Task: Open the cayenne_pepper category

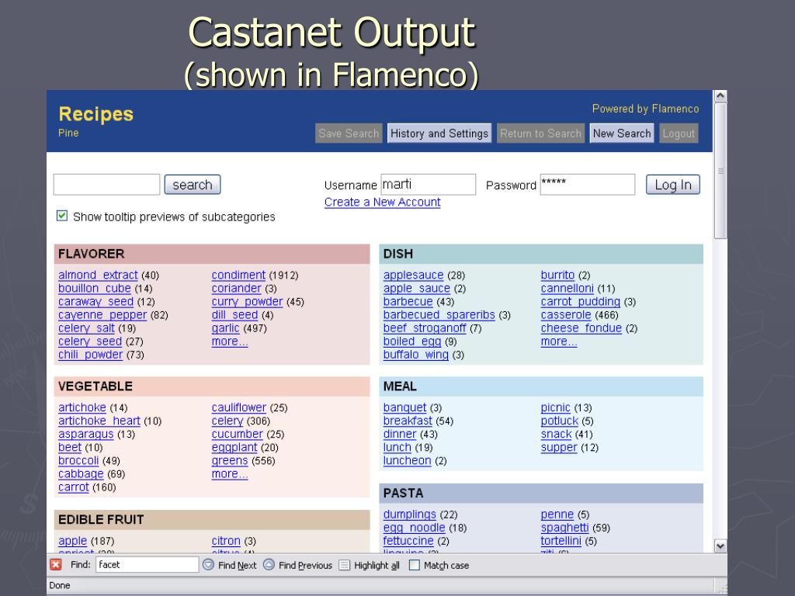Action: click(x=102, y=315)
